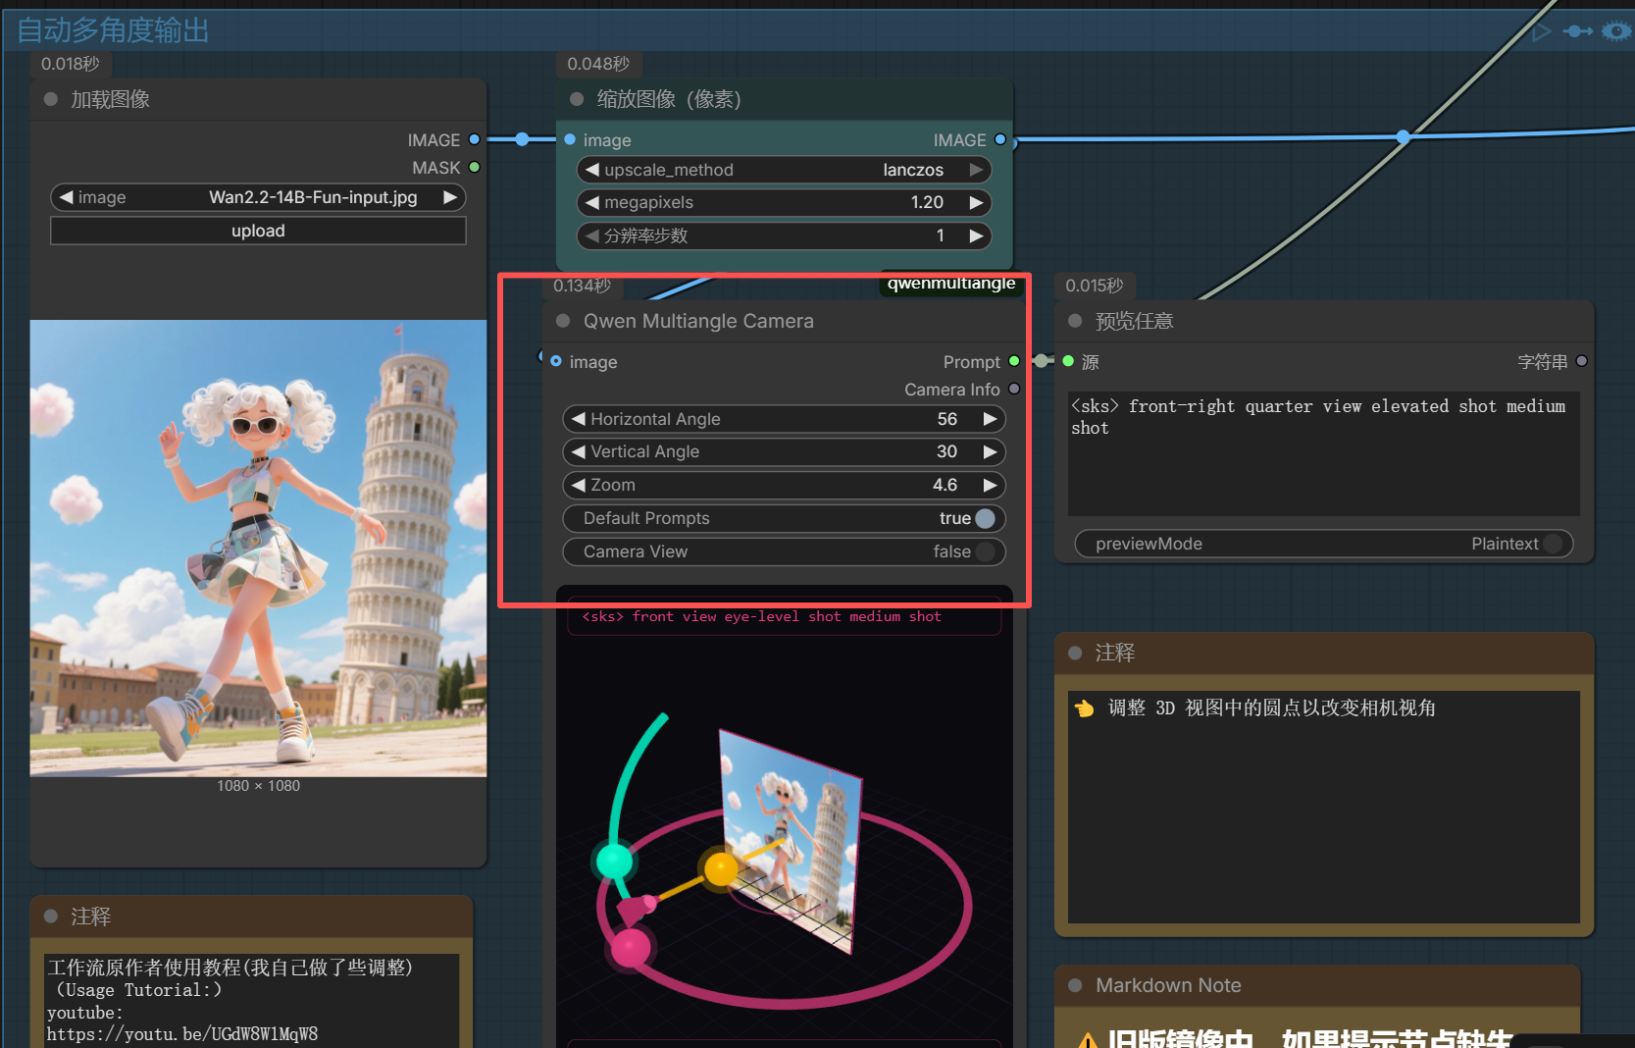Click the IMAGE output port of 加载图像

pyautogui.click(x=475, y=139)
